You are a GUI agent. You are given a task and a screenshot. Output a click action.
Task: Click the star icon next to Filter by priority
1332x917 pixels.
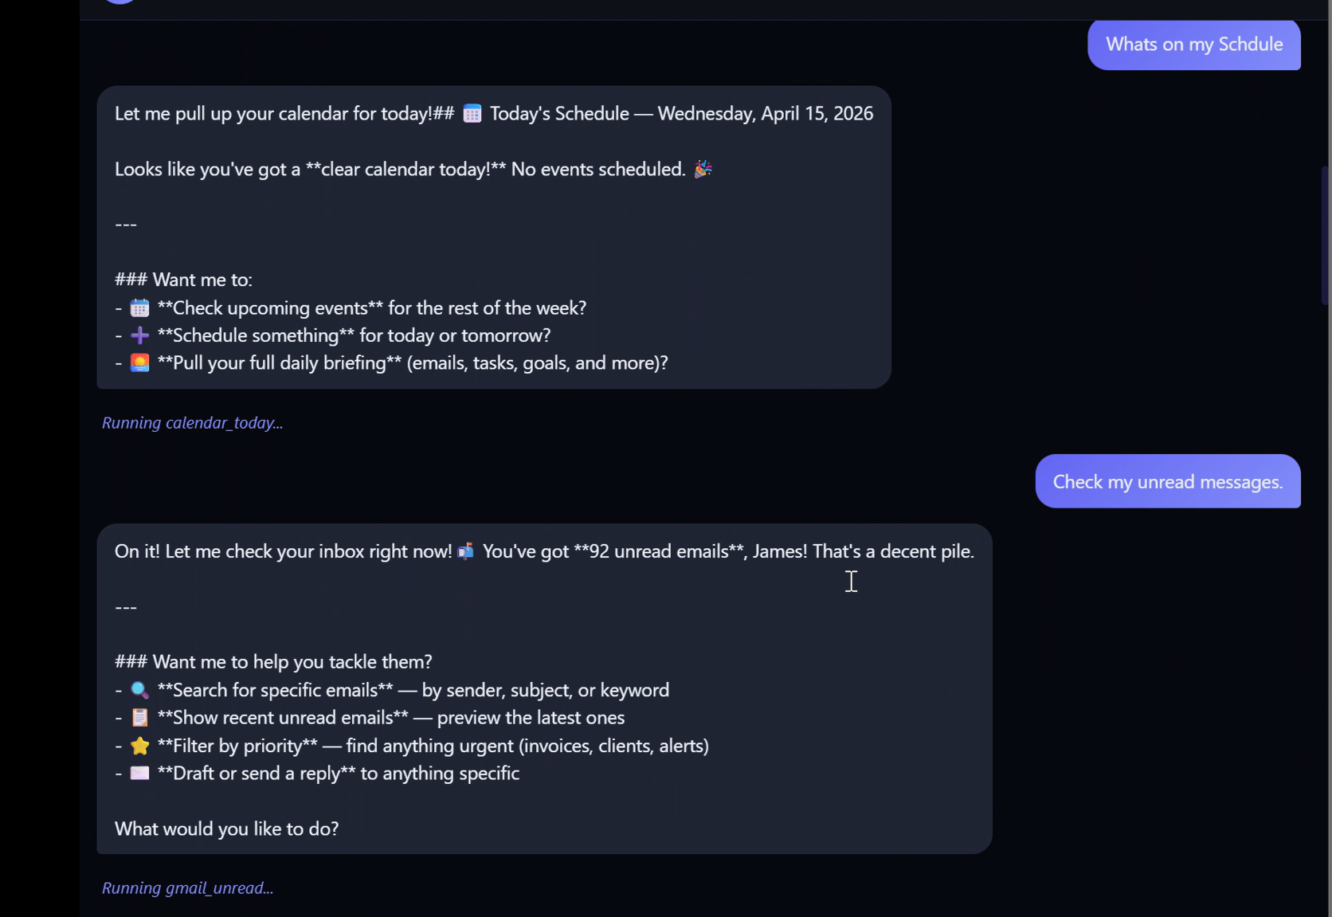click(x=139, y=746)
